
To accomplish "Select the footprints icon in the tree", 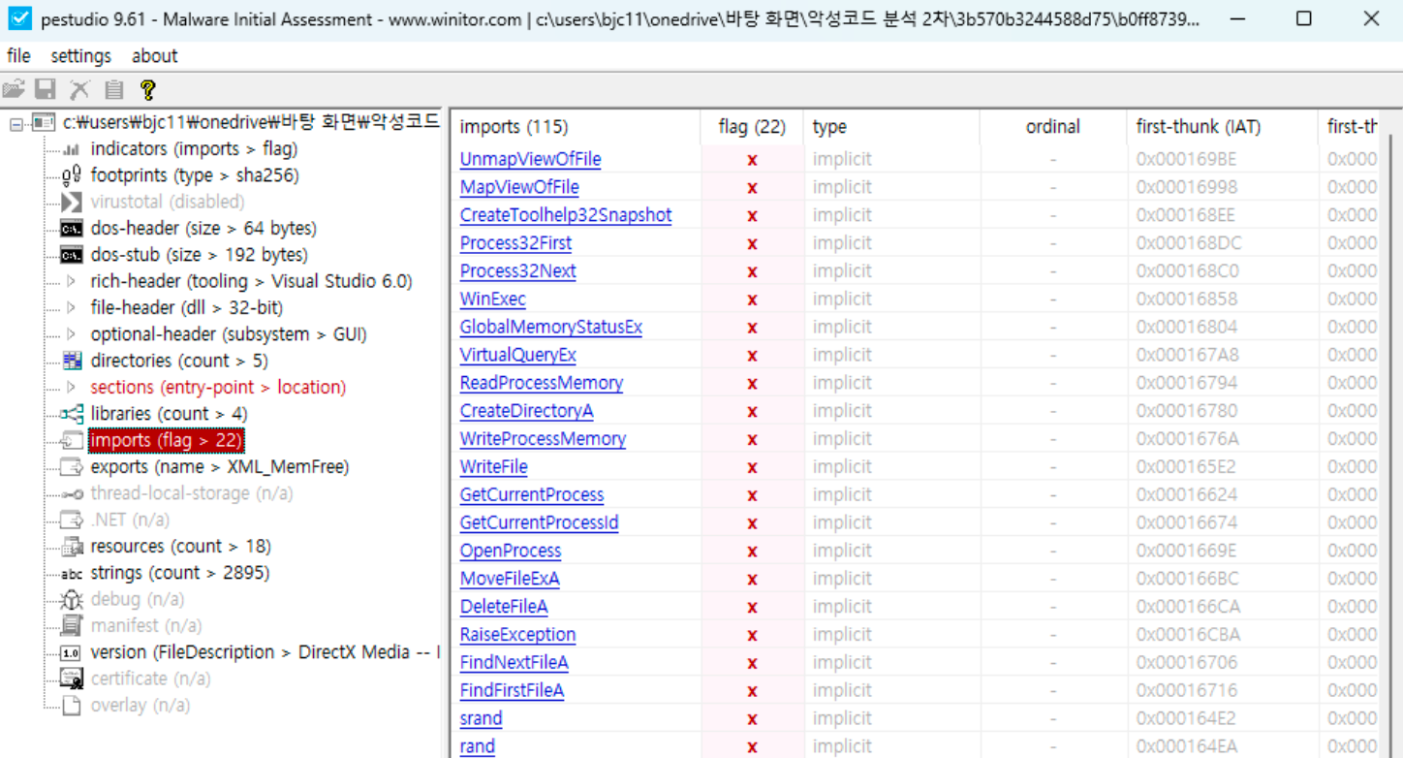I will pyautogui.click(x=72, y=175).
